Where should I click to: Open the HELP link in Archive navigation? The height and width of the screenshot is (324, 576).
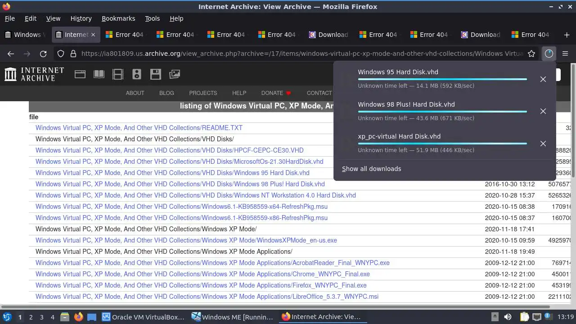pyautogui.click(x=239, y=93)
